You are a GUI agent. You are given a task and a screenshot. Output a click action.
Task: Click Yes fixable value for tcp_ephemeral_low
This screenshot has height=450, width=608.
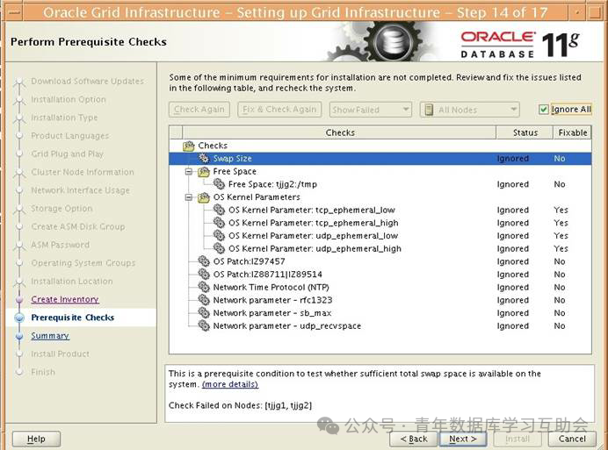[561, 210]
